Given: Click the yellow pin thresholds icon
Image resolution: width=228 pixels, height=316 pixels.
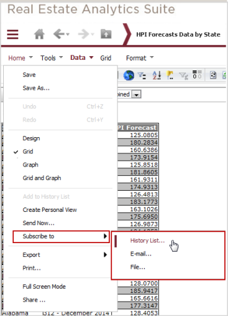Looking at the screenshot, I should [x=170, y=75].
